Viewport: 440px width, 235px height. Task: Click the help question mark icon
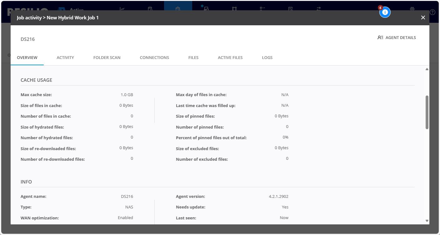(432, 12)
